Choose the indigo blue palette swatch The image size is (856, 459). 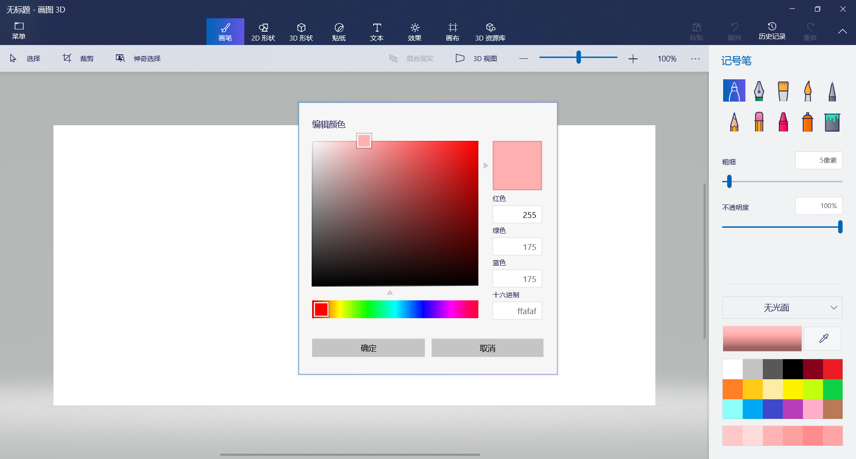click(x=773, y=409)
